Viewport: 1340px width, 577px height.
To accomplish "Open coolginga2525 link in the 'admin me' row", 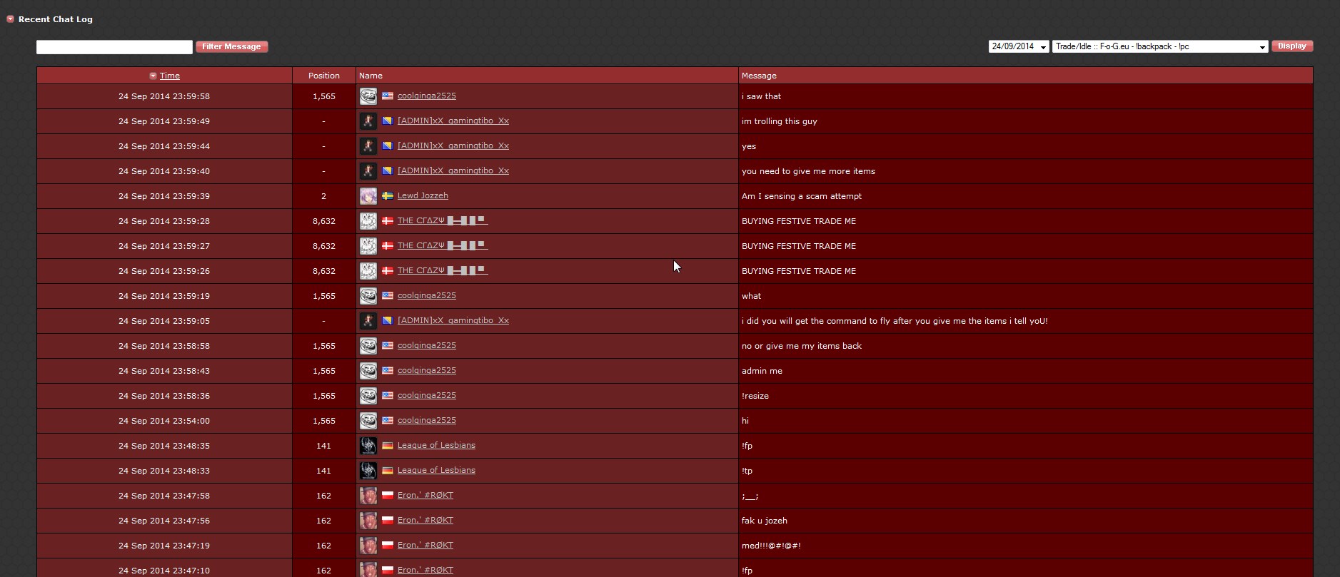I will pos(426,370).
